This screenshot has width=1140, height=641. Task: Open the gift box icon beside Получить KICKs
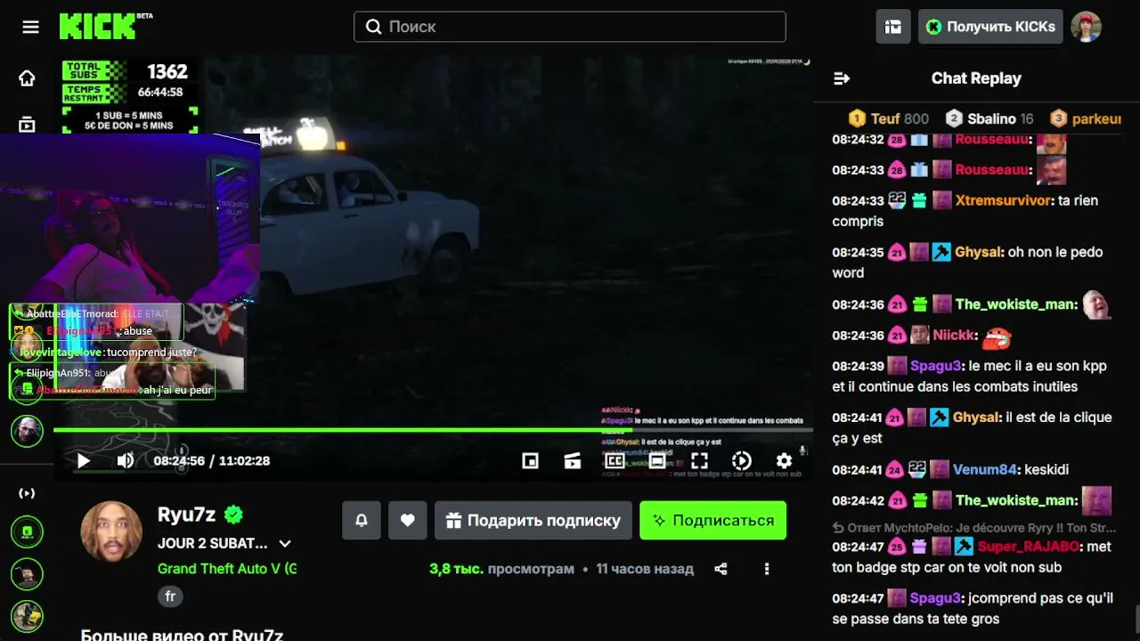click(x=893, y=27)
